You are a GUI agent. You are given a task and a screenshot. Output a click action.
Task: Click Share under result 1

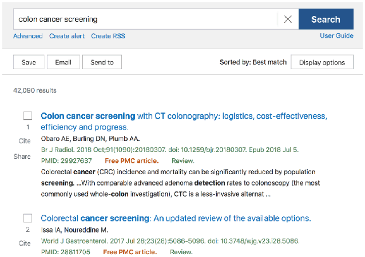click(x=22, y=156)
